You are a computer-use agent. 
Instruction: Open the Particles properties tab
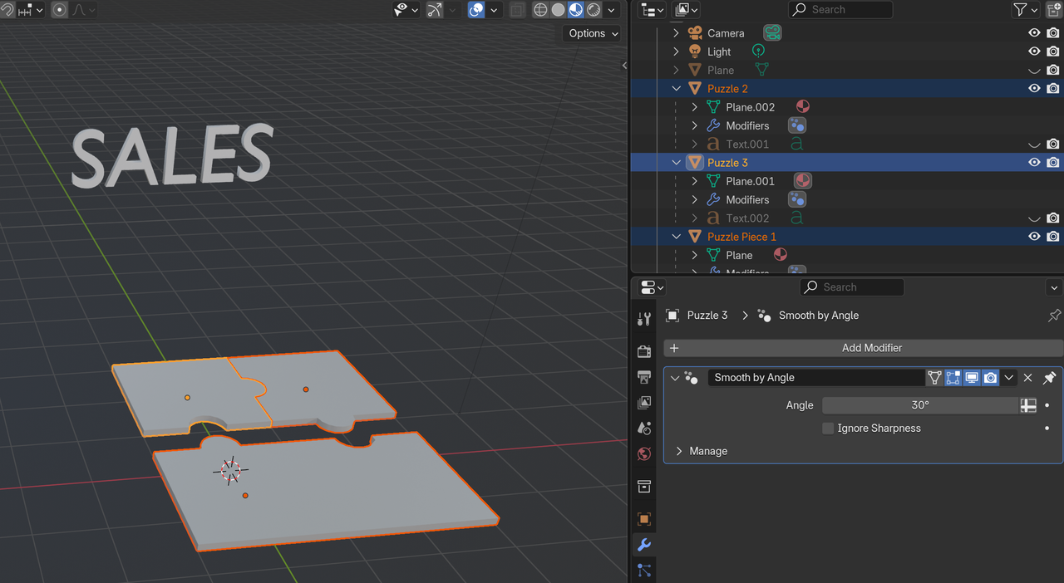[x=644, y=571]
